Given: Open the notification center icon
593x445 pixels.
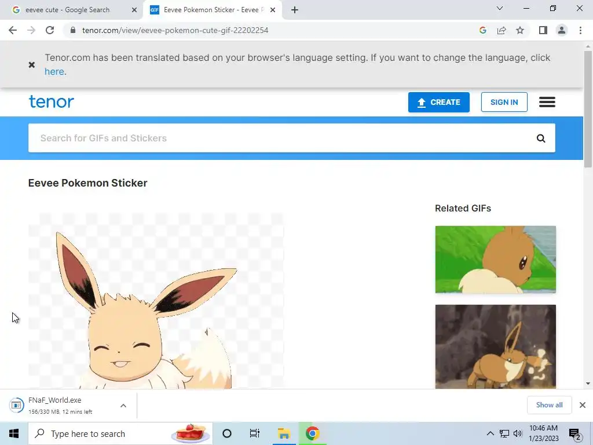Looking at the screenshot, I should [575, 433].
